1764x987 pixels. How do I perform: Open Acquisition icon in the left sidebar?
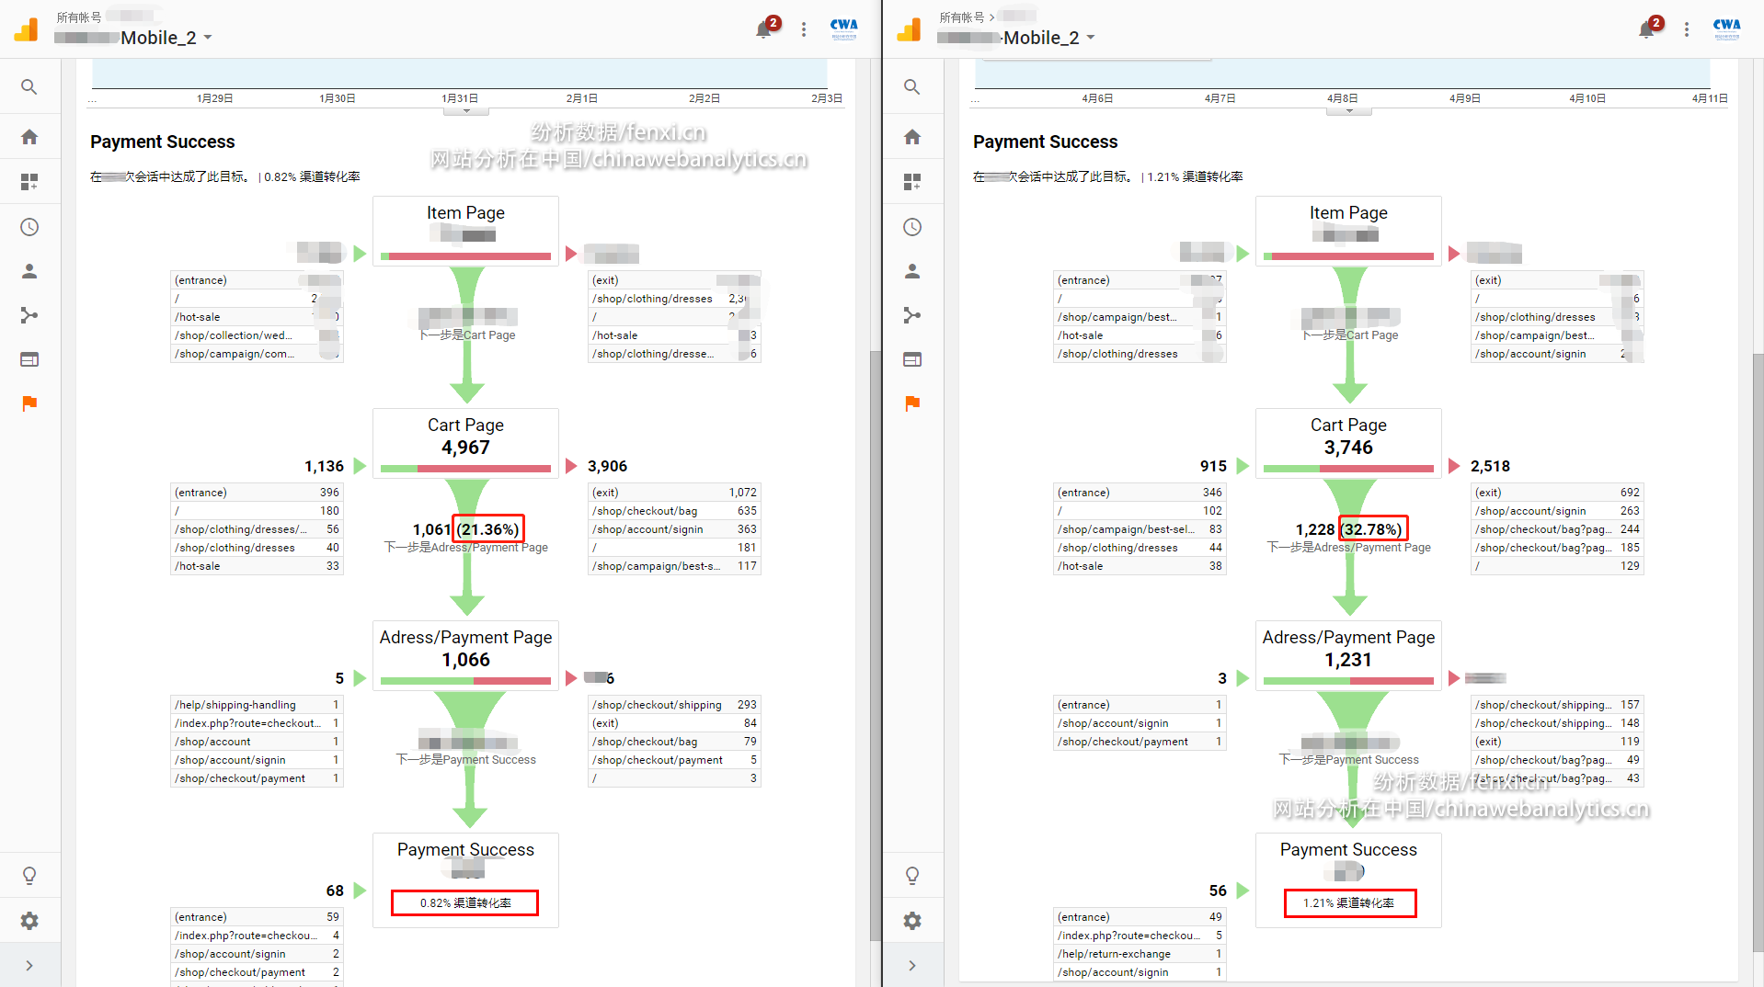pyautogui.click(x=29, y=315)
